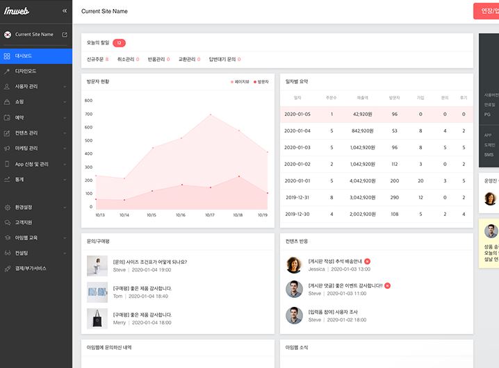
Task: Select 대시보드 in the sidebar
Action: click(24, 56)
